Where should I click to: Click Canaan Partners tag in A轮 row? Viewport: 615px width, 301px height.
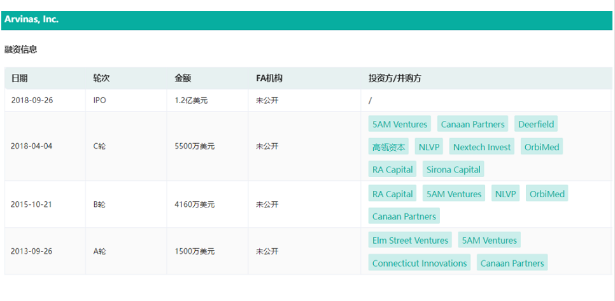512,263
